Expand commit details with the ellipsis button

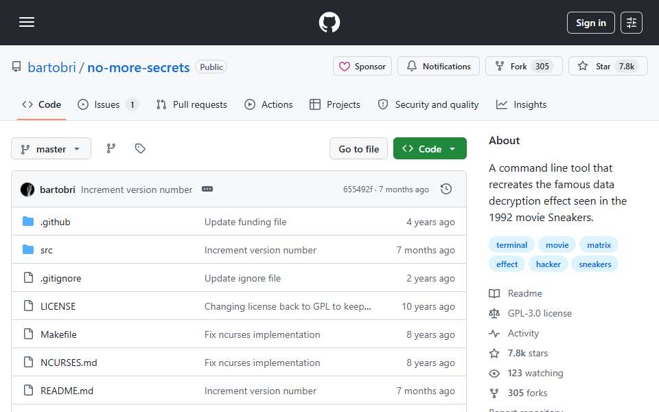pyautogui.click(x=207, y=190)
